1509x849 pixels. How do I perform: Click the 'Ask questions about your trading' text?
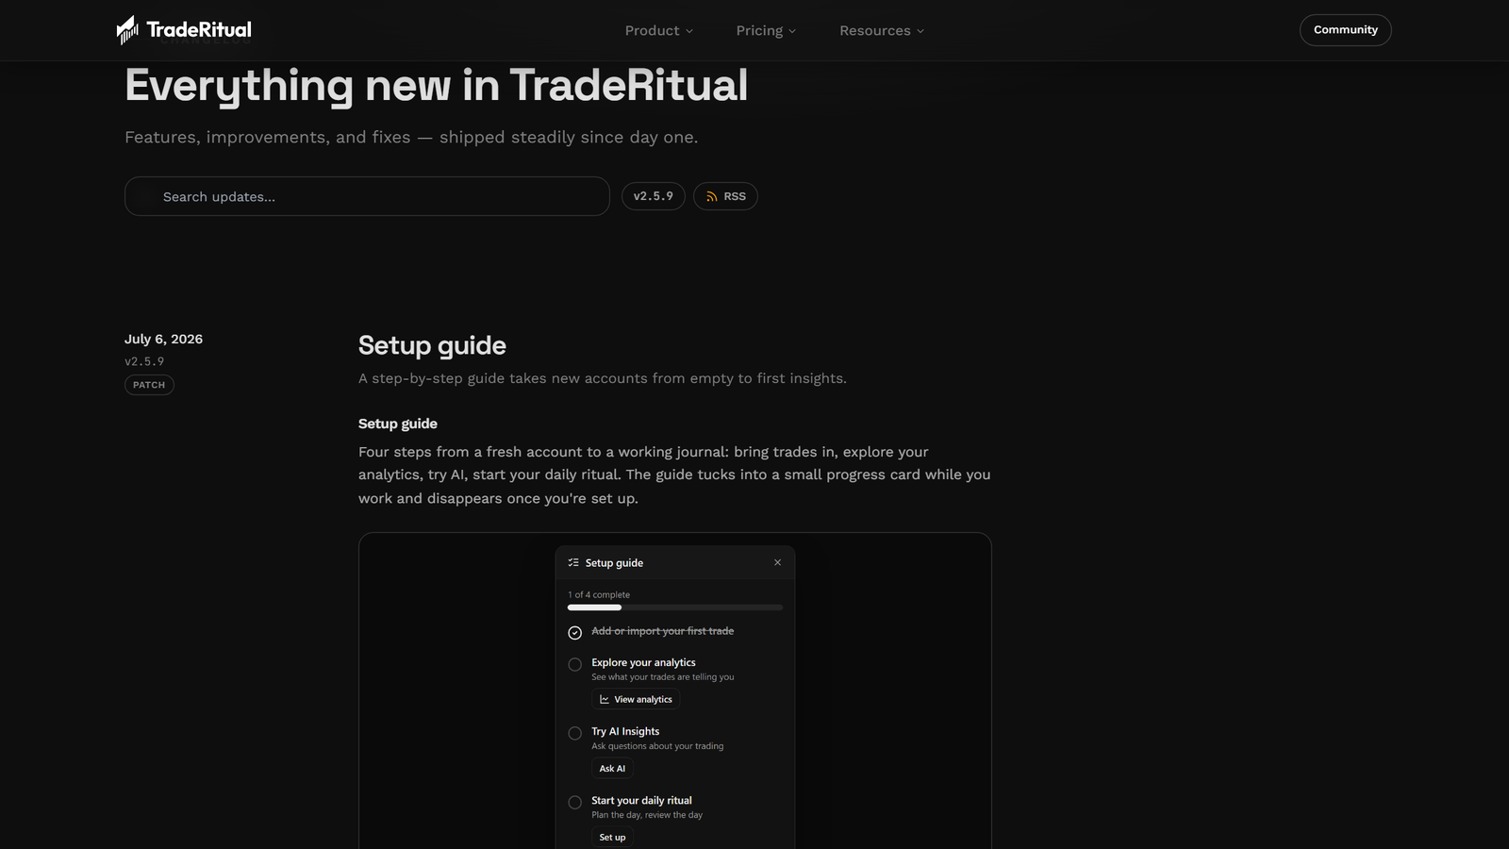coord(657,745)
